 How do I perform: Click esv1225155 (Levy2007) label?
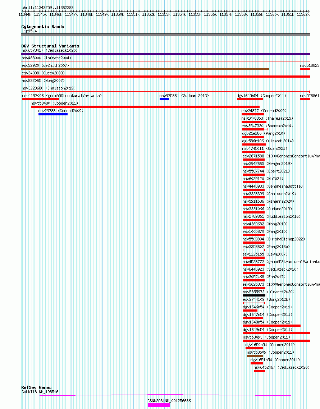(265, 254)
